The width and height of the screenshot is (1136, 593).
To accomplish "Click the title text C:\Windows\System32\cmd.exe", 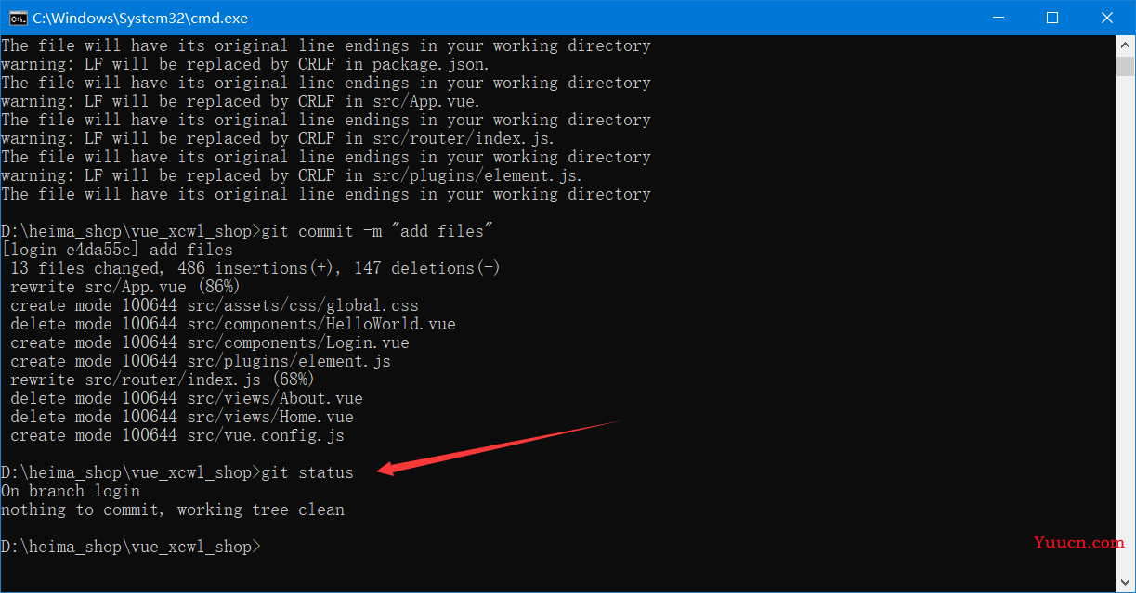I will coord(140,18).
